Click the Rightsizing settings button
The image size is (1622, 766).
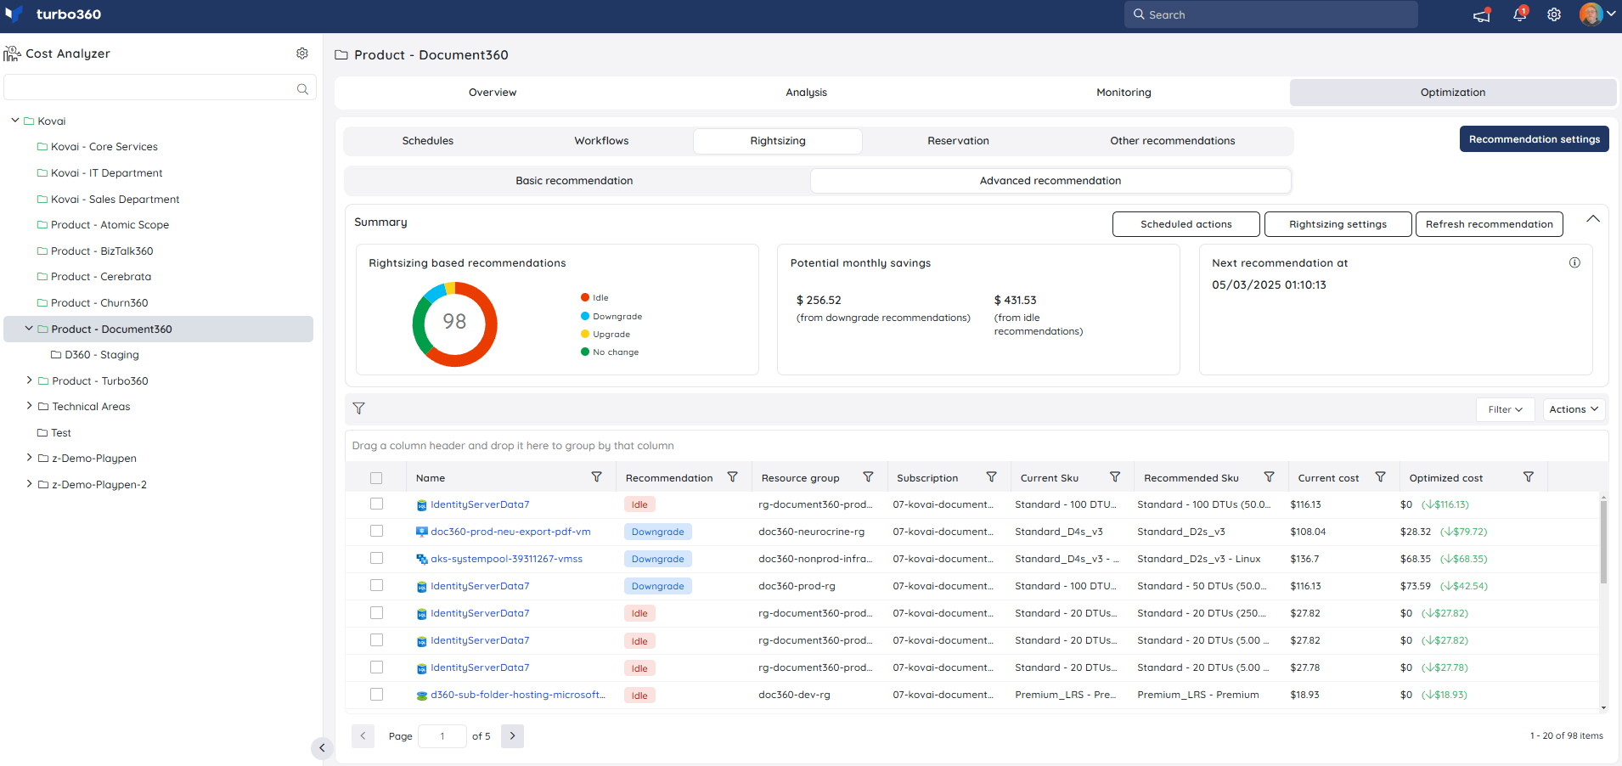pos(1338,224)
